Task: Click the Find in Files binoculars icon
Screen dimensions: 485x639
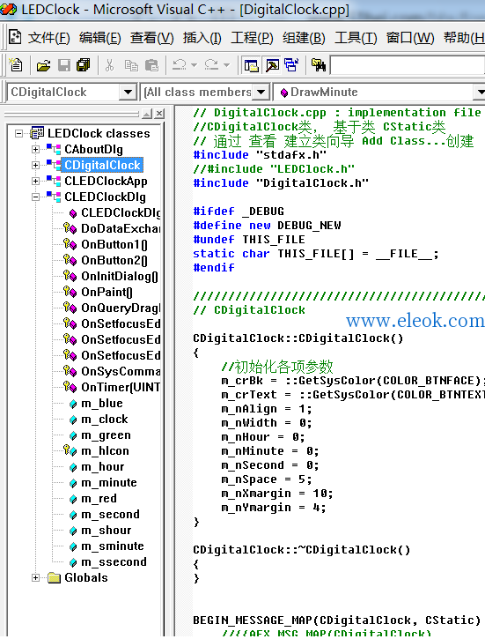Action: [319, 65]
